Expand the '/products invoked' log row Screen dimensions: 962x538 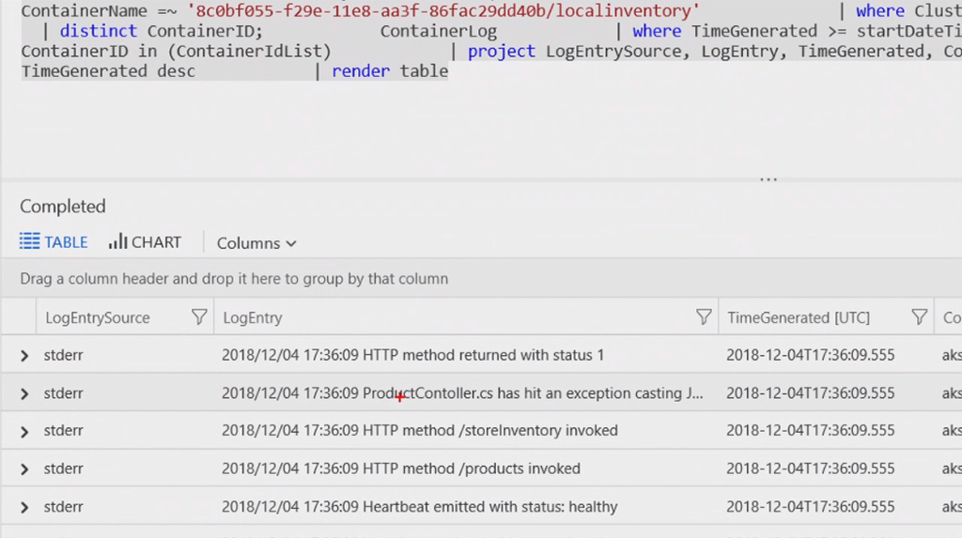click(x=24, y=469)
